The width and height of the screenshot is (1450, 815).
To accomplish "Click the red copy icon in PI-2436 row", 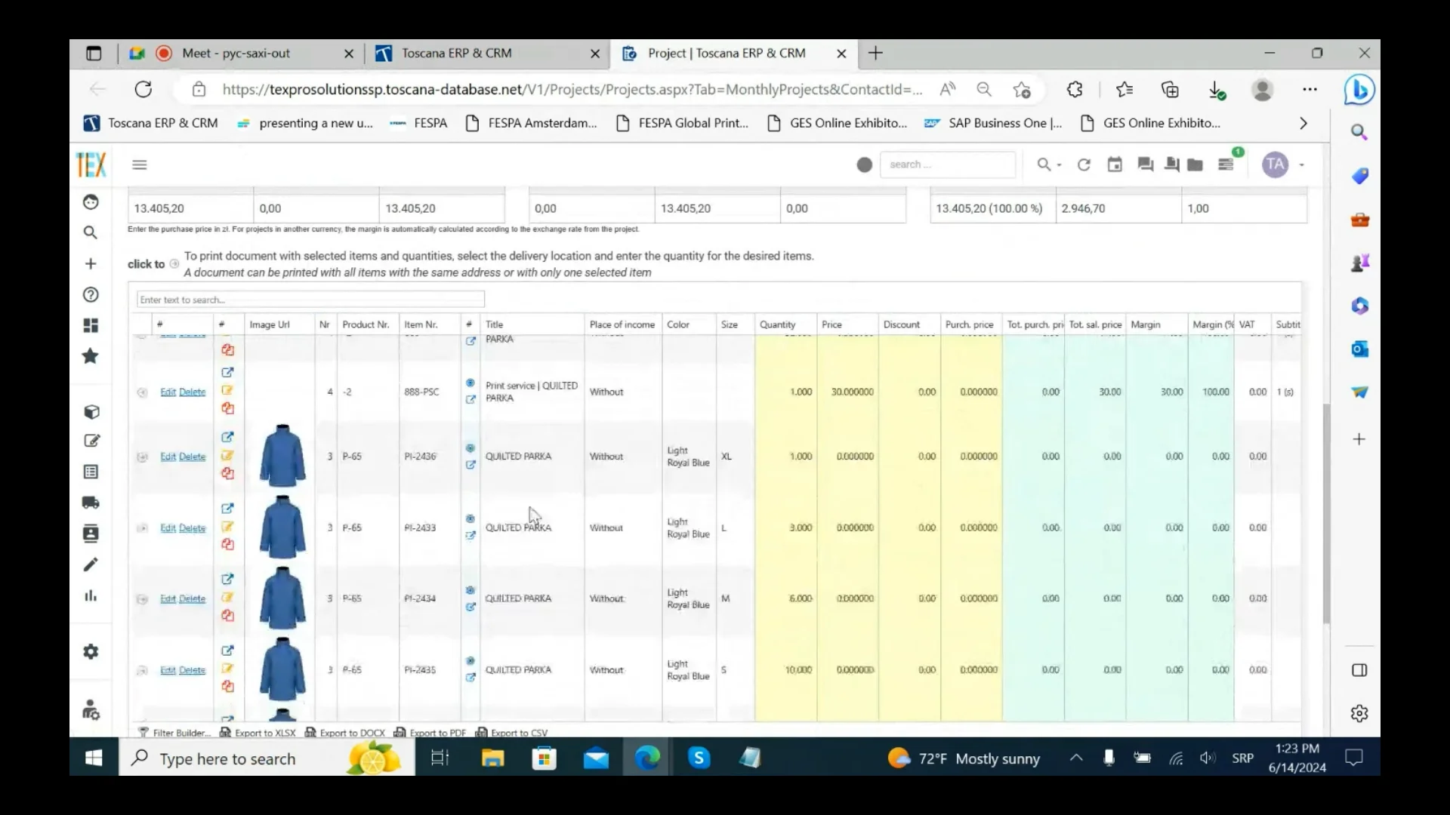I will pyautogui.click(x=227, y=474).
